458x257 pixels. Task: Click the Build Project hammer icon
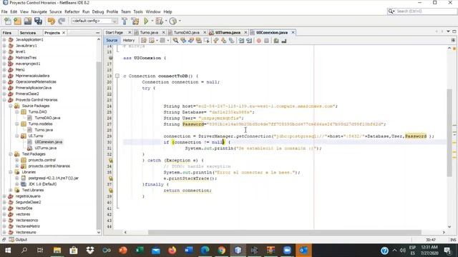tap(125, 21)
